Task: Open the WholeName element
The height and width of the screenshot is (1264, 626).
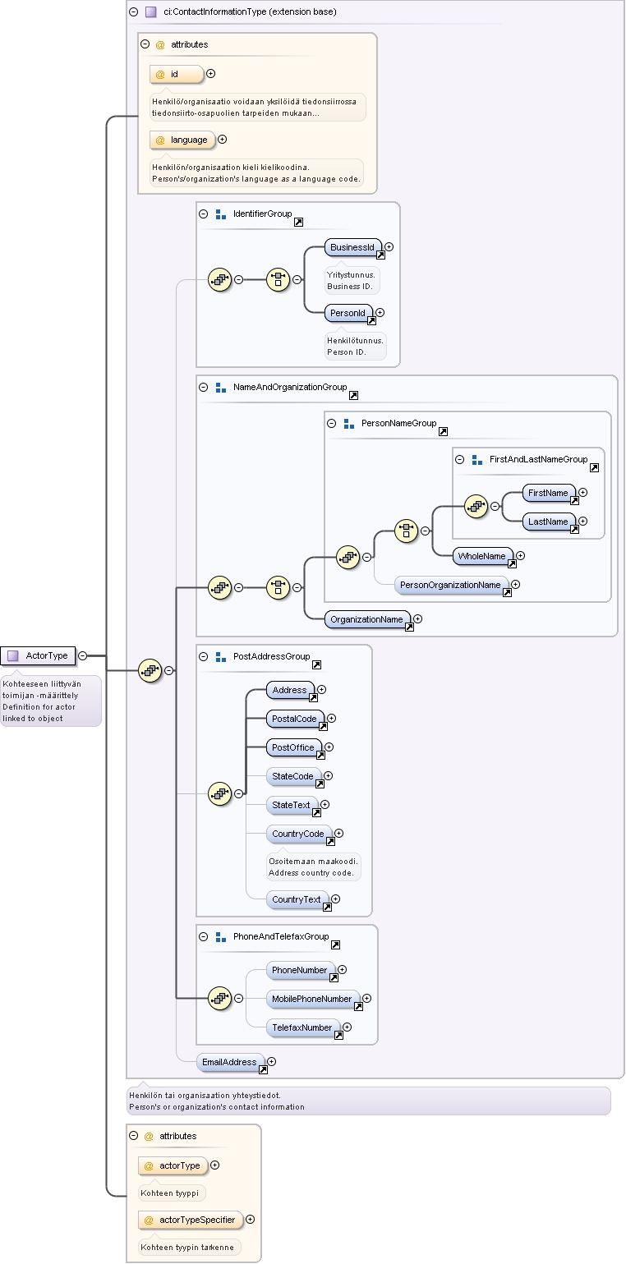Action: [483, 556]
